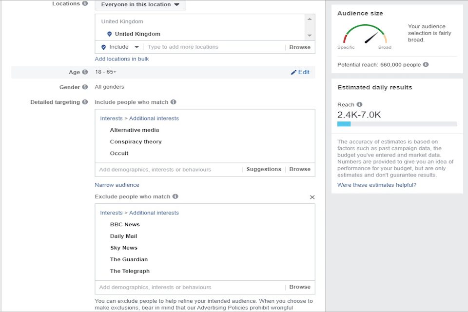Click the 18 - 65+ age value
This screenshot has height=312, width=468.
coord(106,72)
